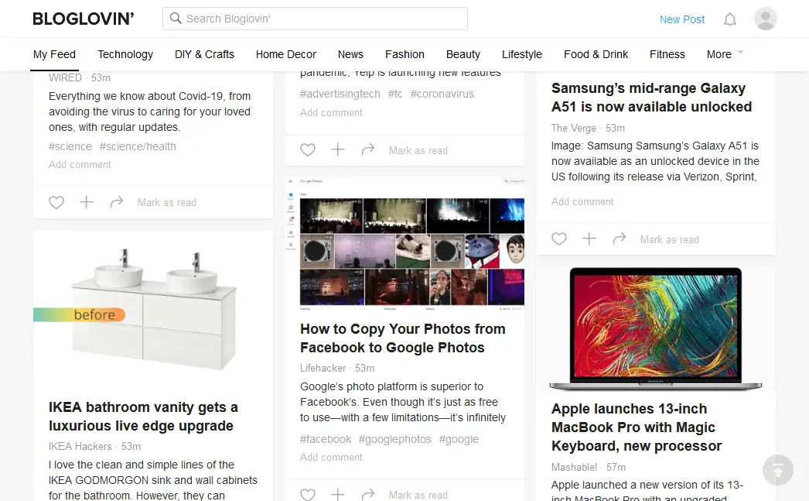Viewport: 809px width, 501px height.
Task: Open the Fashion tab
Action: tap(404, 54)
